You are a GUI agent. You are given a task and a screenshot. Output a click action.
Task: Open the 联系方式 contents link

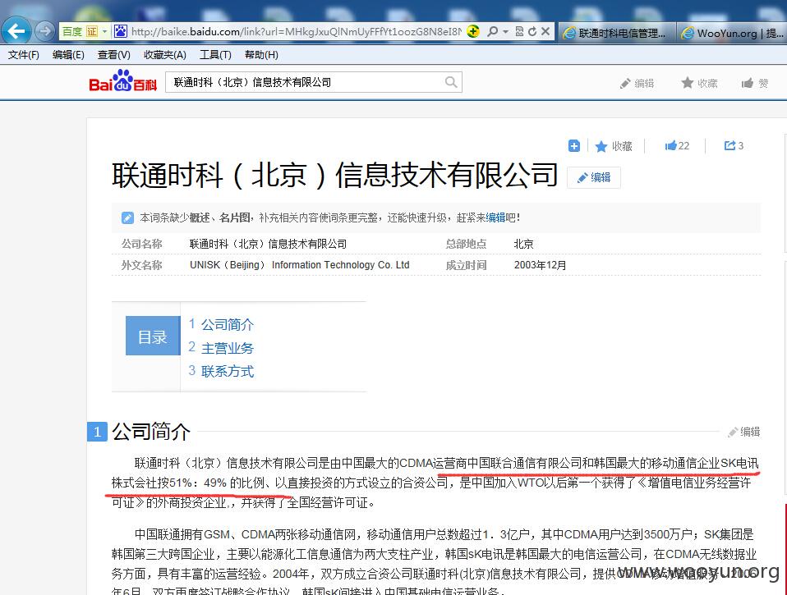tap(228, 371)
